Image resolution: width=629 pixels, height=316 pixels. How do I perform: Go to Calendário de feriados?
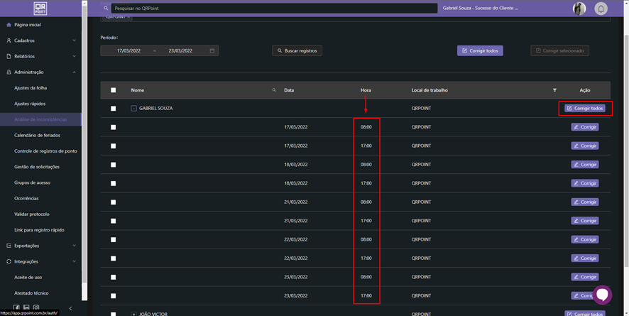click(37, 135)
